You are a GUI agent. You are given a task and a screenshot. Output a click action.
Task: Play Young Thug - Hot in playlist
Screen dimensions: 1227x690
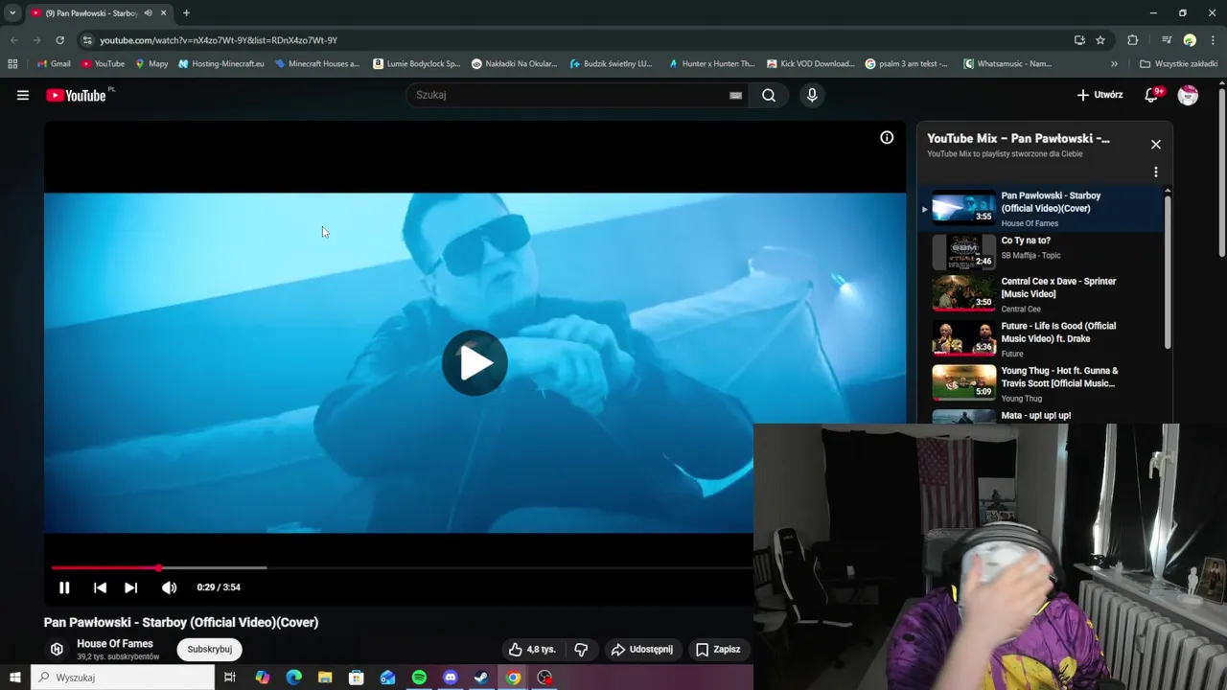click(1041, 383)
